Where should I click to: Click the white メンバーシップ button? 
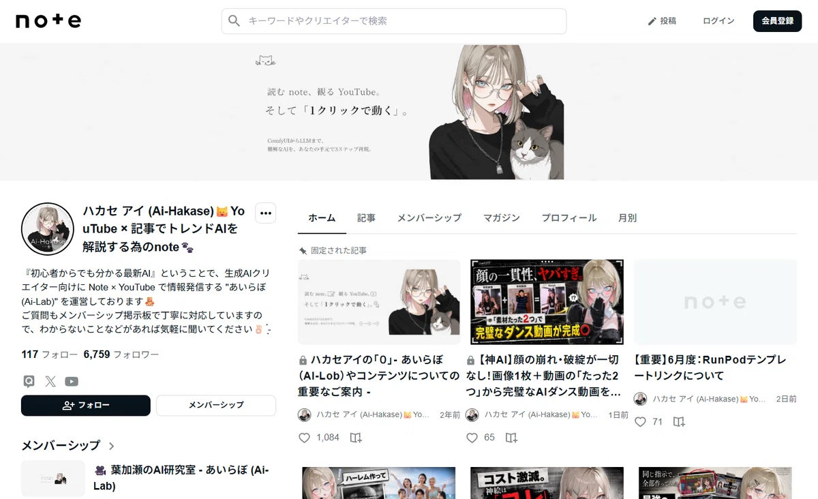coord(216,405)
